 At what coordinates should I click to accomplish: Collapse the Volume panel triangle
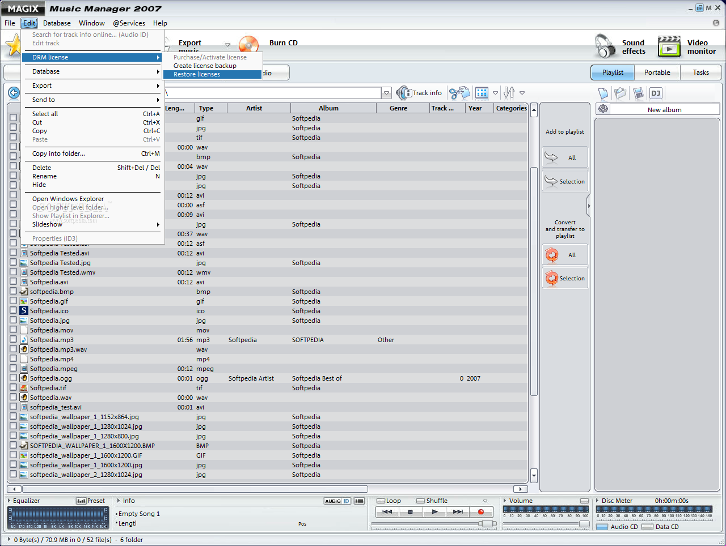pyautogui.click(x=505, y=501)
